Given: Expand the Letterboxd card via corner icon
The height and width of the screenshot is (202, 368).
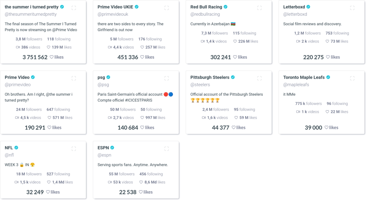Looking at the screenshot, I should coord(352,8).
